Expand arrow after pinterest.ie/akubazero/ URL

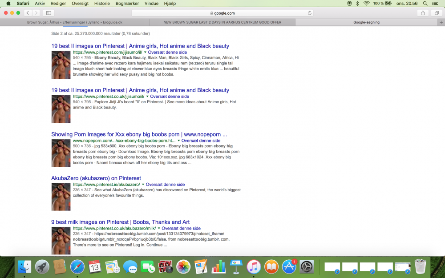(143, 185)
